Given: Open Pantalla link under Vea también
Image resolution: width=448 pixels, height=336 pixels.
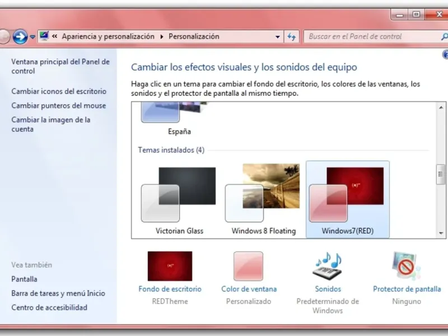Looking at the screenshot, I should [24, 279].
